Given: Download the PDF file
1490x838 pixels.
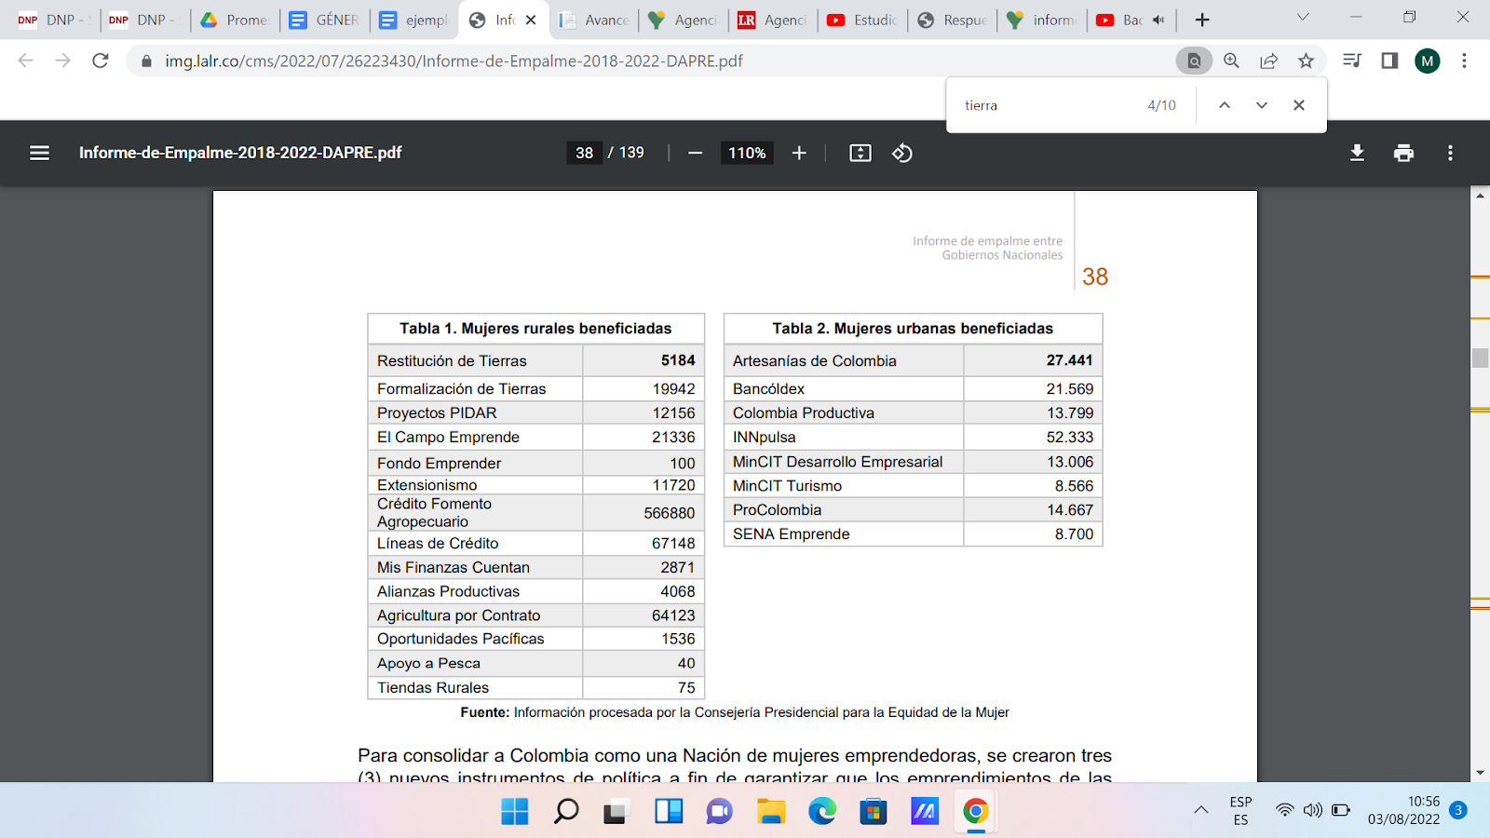Looking at the screenshot, I should [x=1357, y=153].
